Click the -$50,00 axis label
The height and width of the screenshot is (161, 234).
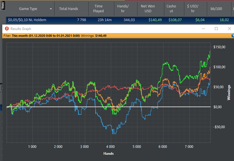click(219, 127)
